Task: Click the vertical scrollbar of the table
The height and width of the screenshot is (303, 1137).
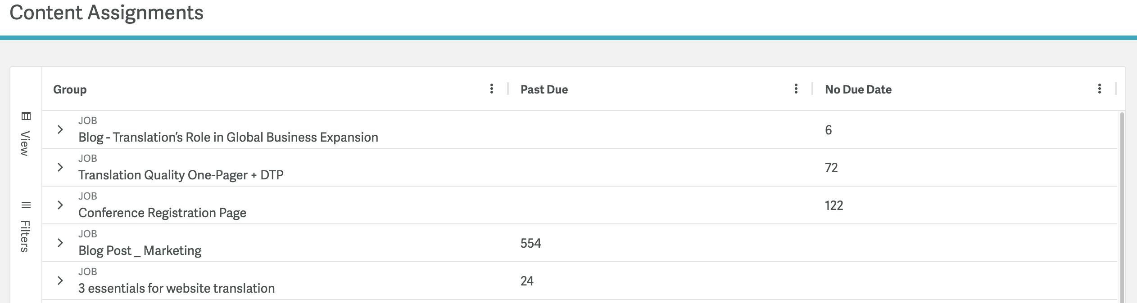Action: click(x=1122, y=207)
